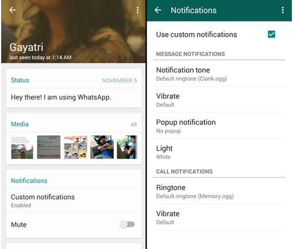The height and width of the screenshot is (249, 293).
Task: Select Light color White option
Action: tap(219, 152)
